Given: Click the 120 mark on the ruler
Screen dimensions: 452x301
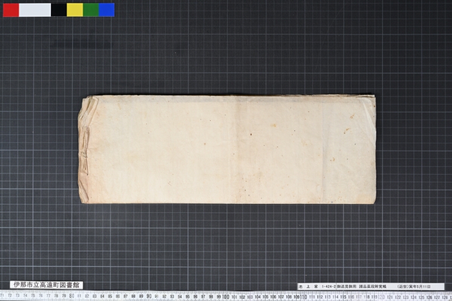Looking at the screenshot, I should point(381,297).
